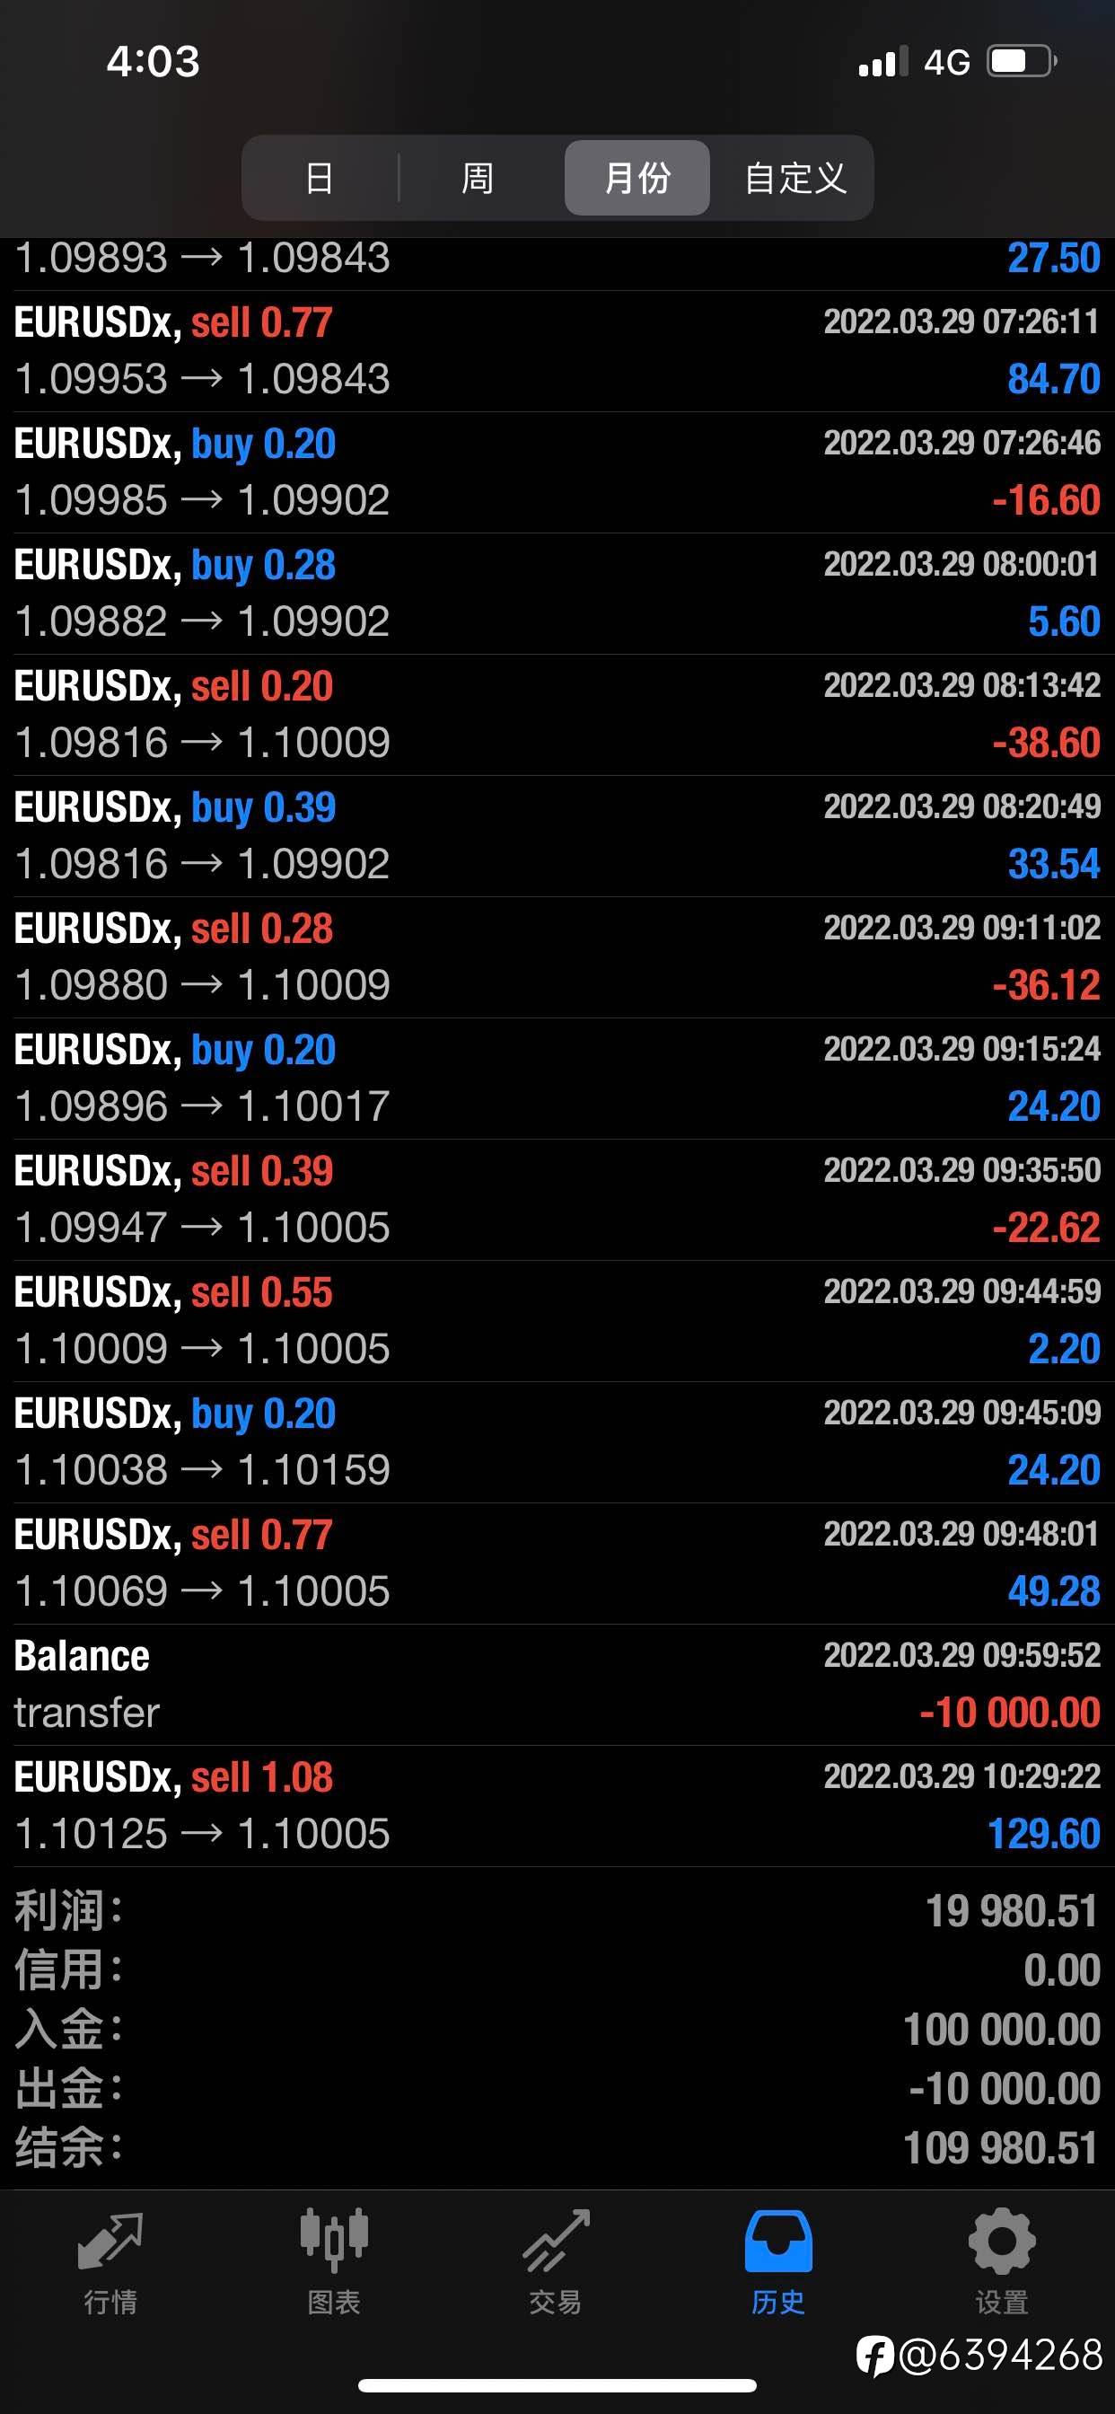Select the sell 0.55 trade at 09:44:59
1115x2414 pixels.
tap(557, 1321)
